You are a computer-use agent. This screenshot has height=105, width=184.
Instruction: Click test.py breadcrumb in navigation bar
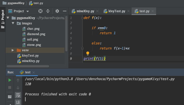click(36, 3)
